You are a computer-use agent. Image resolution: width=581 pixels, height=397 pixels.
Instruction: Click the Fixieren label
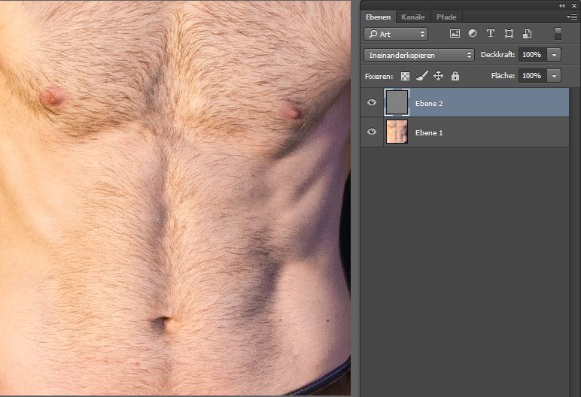coord(379,76)
